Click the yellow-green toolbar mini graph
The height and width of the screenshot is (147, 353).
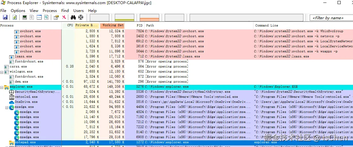(125, 18)
